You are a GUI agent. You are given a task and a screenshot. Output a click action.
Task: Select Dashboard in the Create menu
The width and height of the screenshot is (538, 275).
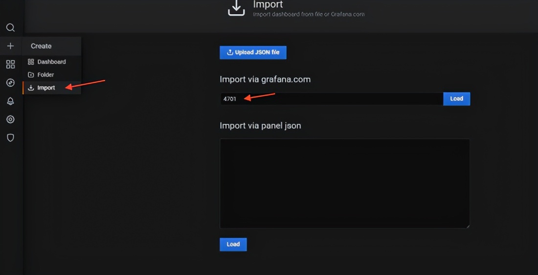pyautogui.click(x=51, y=62)
